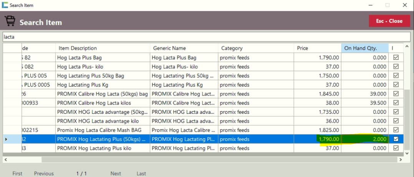Select 'PROMIX Calibre Hog Lacta (50kgs) bag' description
This screenshot has height=177, width=414.
pyautogui.click(x=103, y=94)
